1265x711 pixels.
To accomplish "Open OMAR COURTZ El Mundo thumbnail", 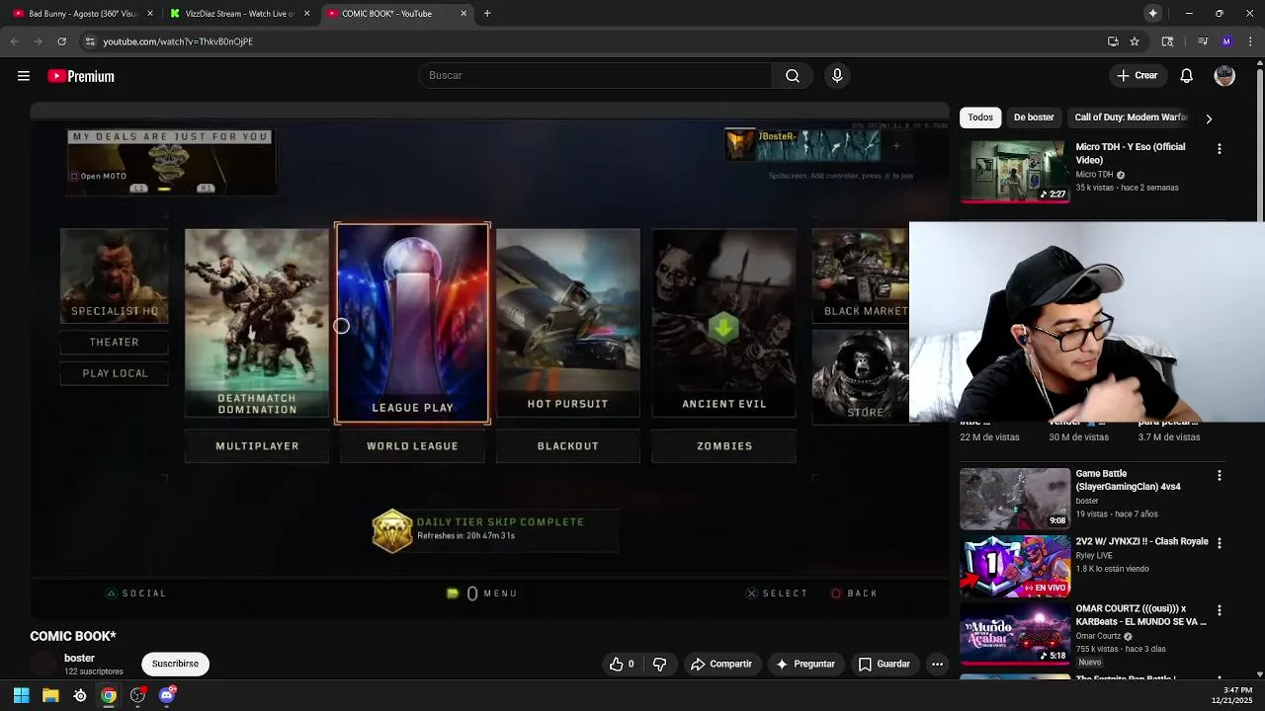I will pyautogui.click(x=1015, y=633).
